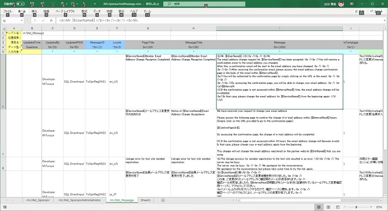The width and height of the screenshot is (388, 211).
Task: Click the Redo icon
Action: coord(53,4)
